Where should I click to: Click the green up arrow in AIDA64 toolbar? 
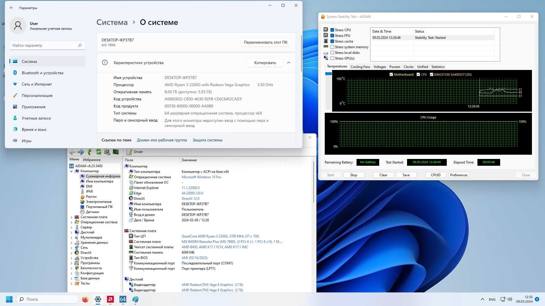pos(89,152)
